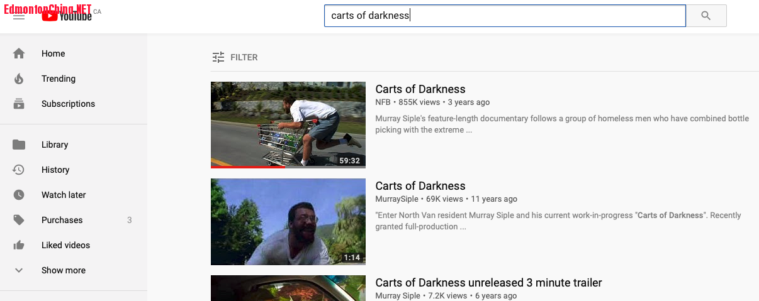
Task: Click the Home icon in sidebar
Action: (x=19, y=53)
